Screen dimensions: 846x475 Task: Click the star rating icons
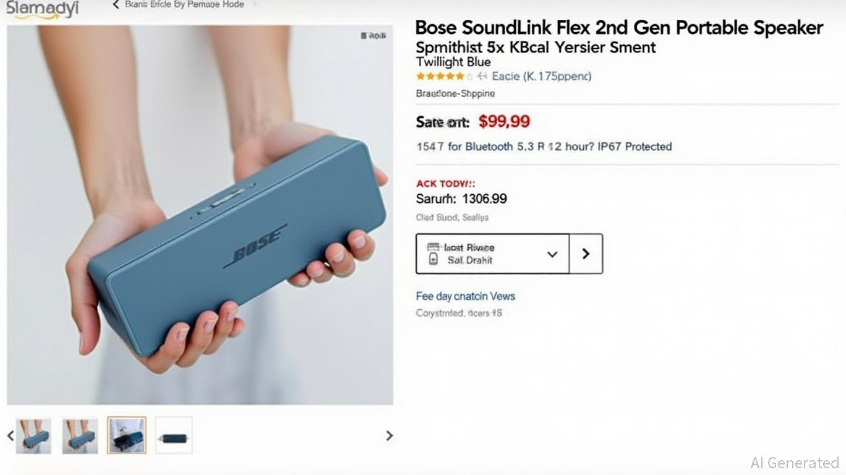point(440,77)
